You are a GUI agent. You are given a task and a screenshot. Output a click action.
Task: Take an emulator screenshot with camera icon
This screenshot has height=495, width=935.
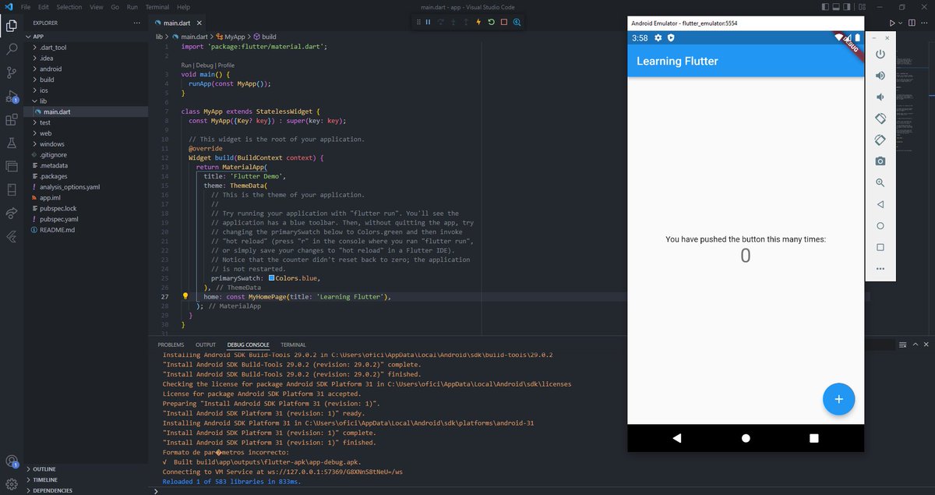[x=880, y=161]
